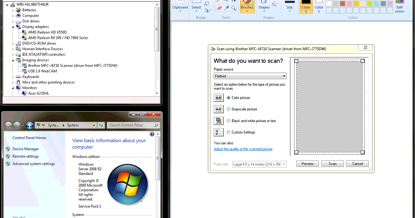Select Color 2 in Paint

coord(319,7)
